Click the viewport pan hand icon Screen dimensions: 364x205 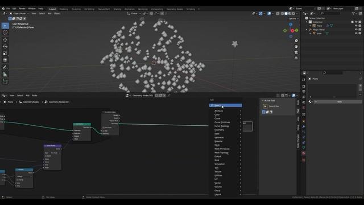coord(296,47)
